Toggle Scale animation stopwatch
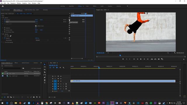 (5, 22)
